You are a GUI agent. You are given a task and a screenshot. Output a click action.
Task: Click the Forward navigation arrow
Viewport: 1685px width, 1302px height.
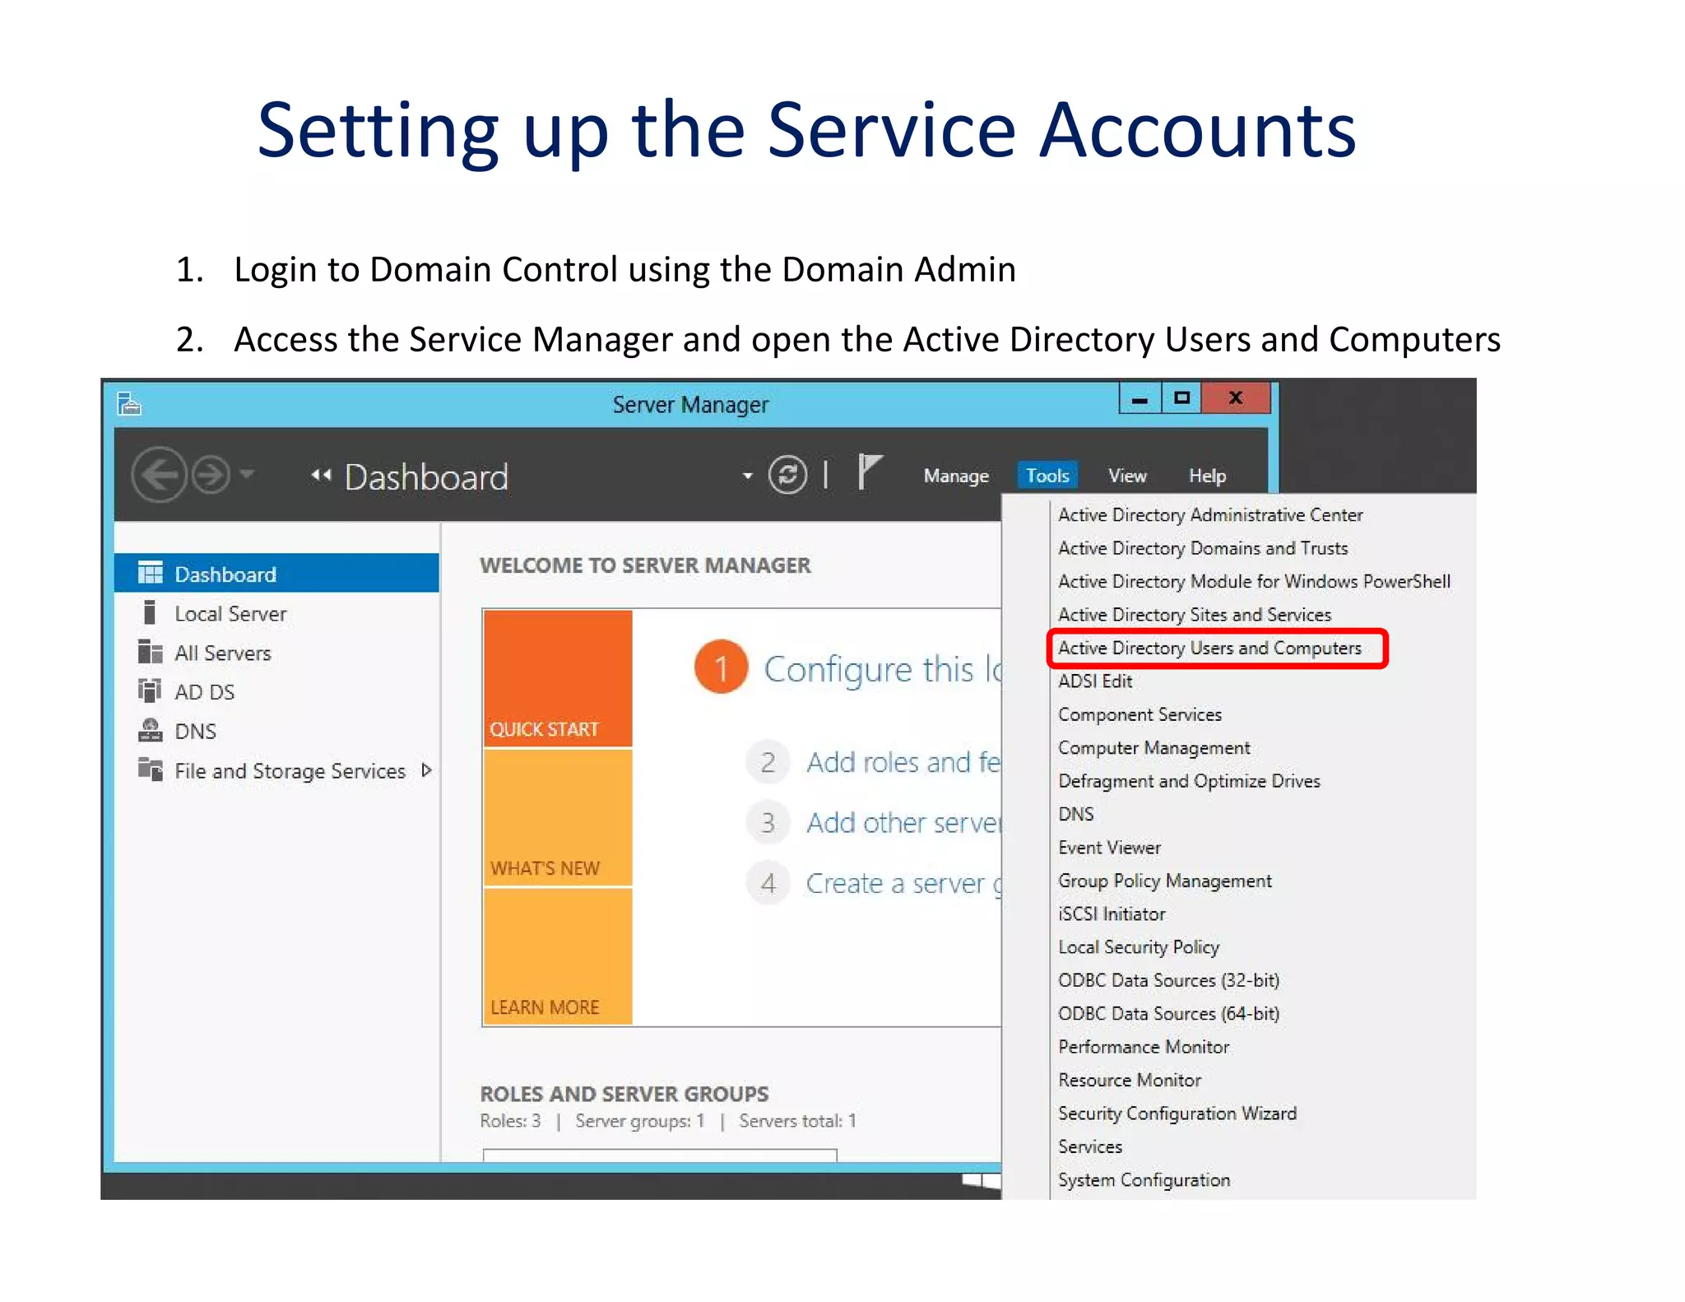click(x=211, y=475)
